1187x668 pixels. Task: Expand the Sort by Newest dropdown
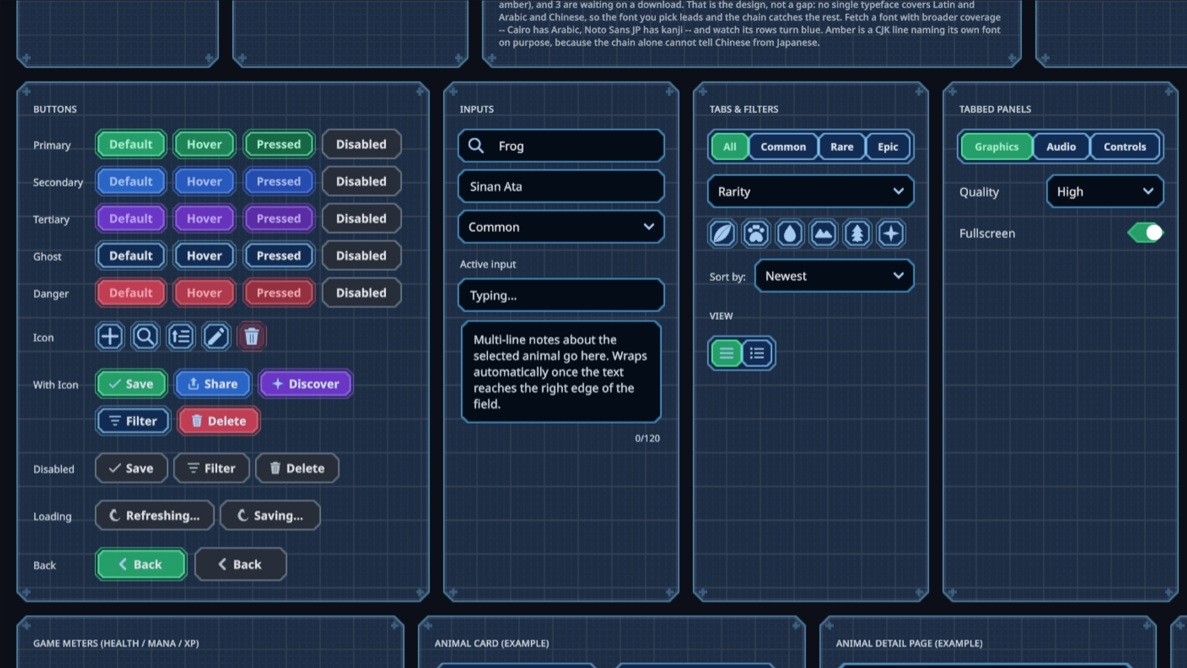pyautogui.click(x=834, y=276)
